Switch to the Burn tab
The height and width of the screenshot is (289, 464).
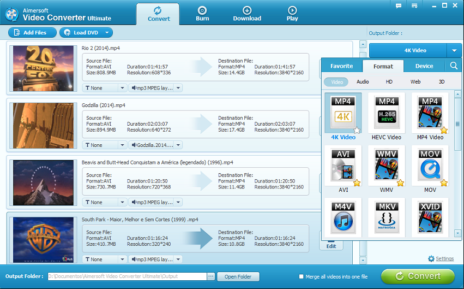point(202,14)
